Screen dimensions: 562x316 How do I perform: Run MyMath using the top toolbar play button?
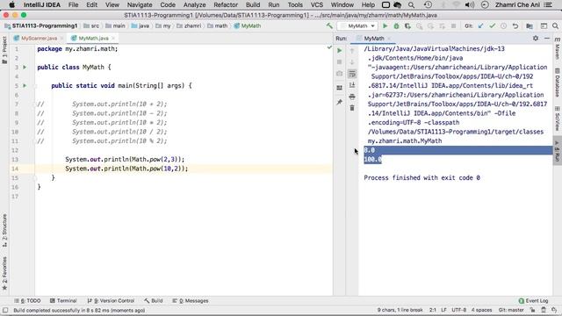385,25
